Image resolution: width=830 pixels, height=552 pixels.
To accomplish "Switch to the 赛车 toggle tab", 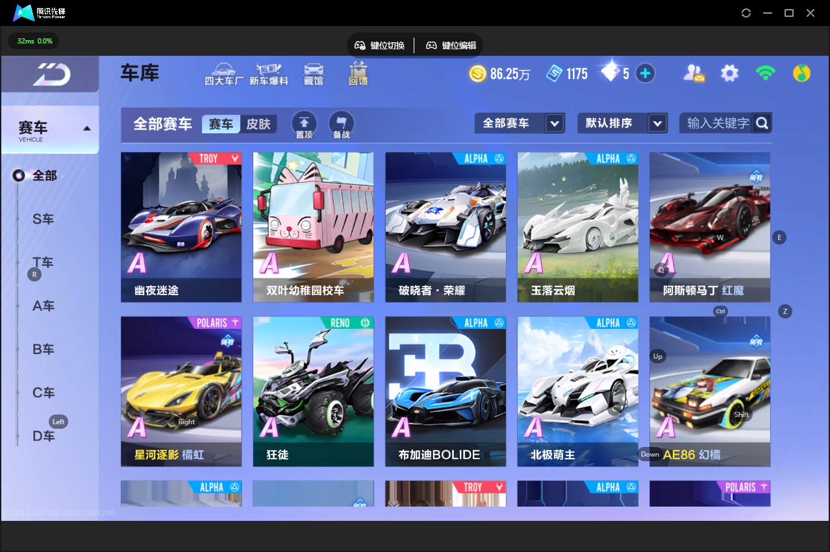I will coord(221,124).
